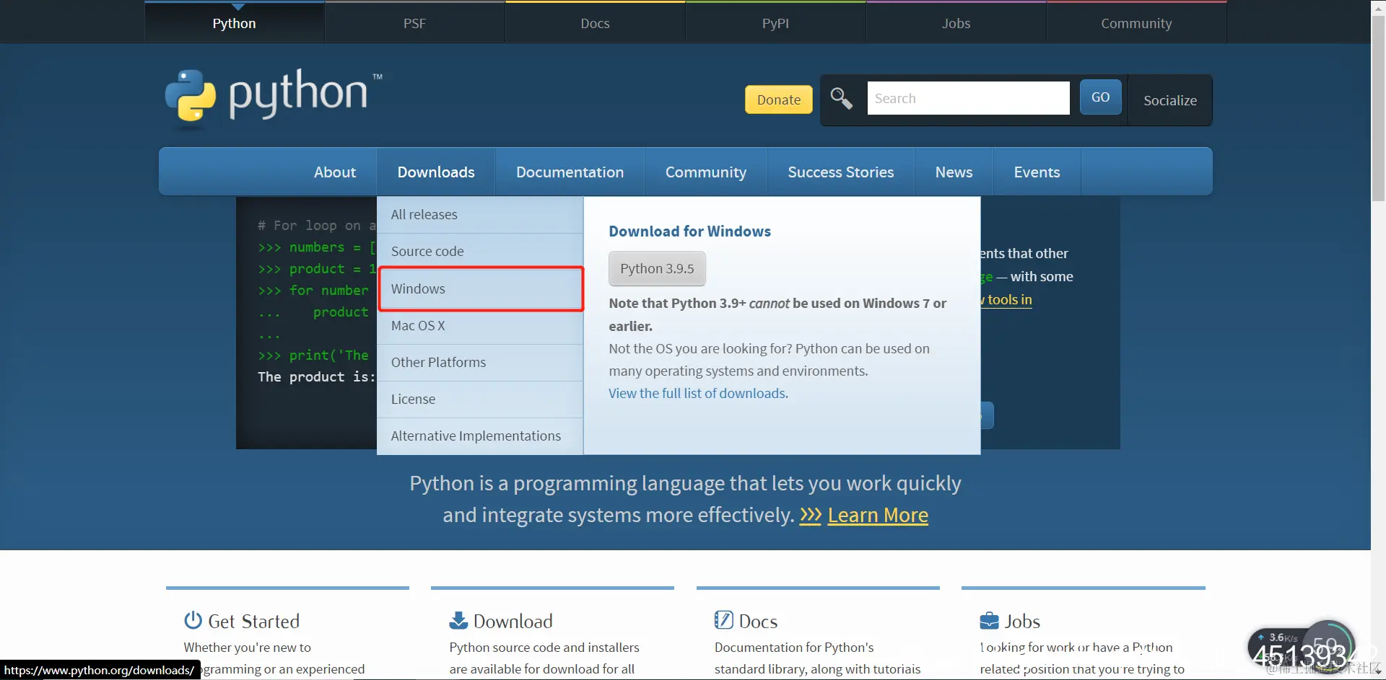The image size is (1386, 680).
Task: Click the page vertical scrollbar thumb
Action: [1378, 108]
